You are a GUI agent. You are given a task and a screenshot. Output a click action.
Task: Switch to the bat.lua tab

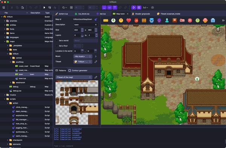pos(101,14)
